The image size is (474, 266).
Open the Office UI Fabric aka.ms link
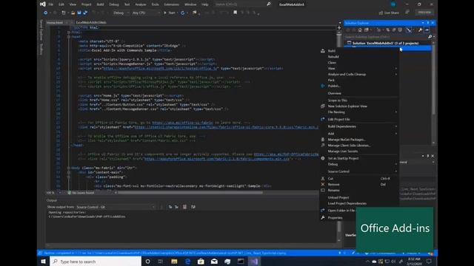183,123
